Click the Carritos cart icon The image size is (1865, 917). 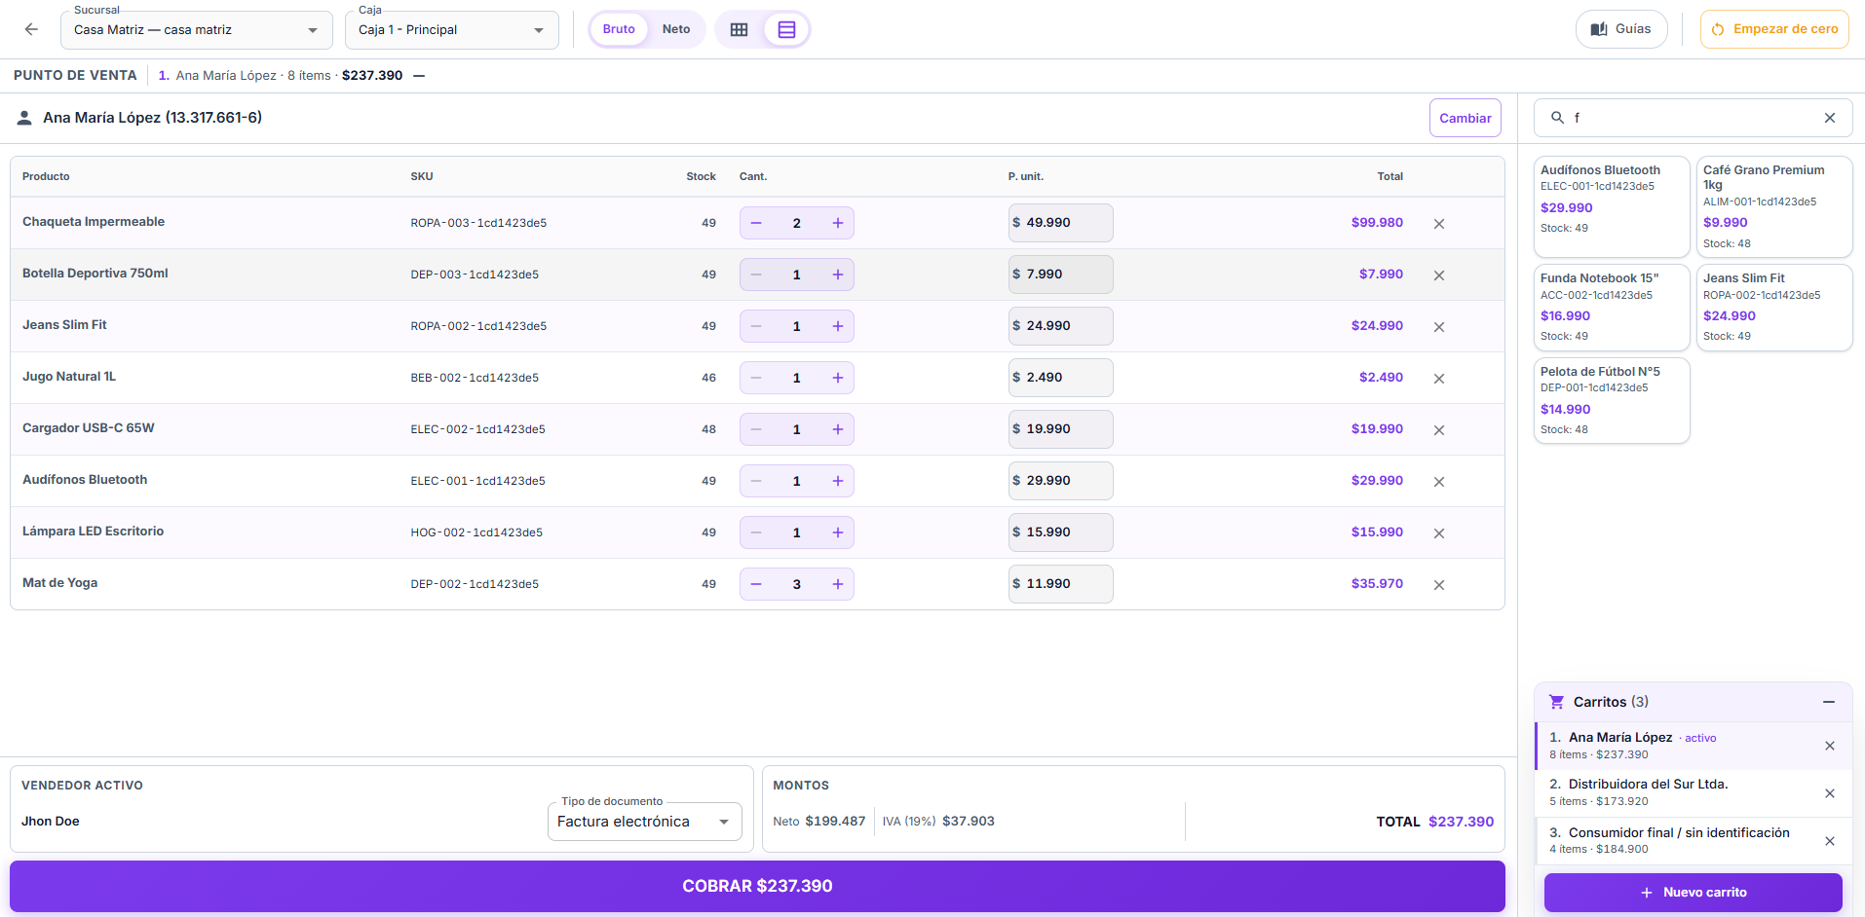[1556, 702]
